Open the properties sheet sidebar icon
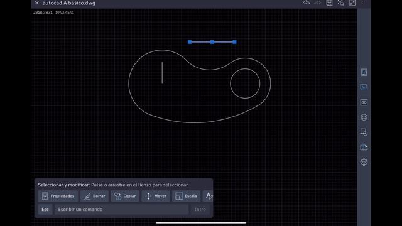Viewport: 402px width, 226px height. 364,72
